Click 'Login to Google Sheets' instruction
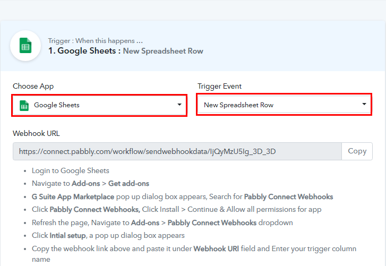 71,171
